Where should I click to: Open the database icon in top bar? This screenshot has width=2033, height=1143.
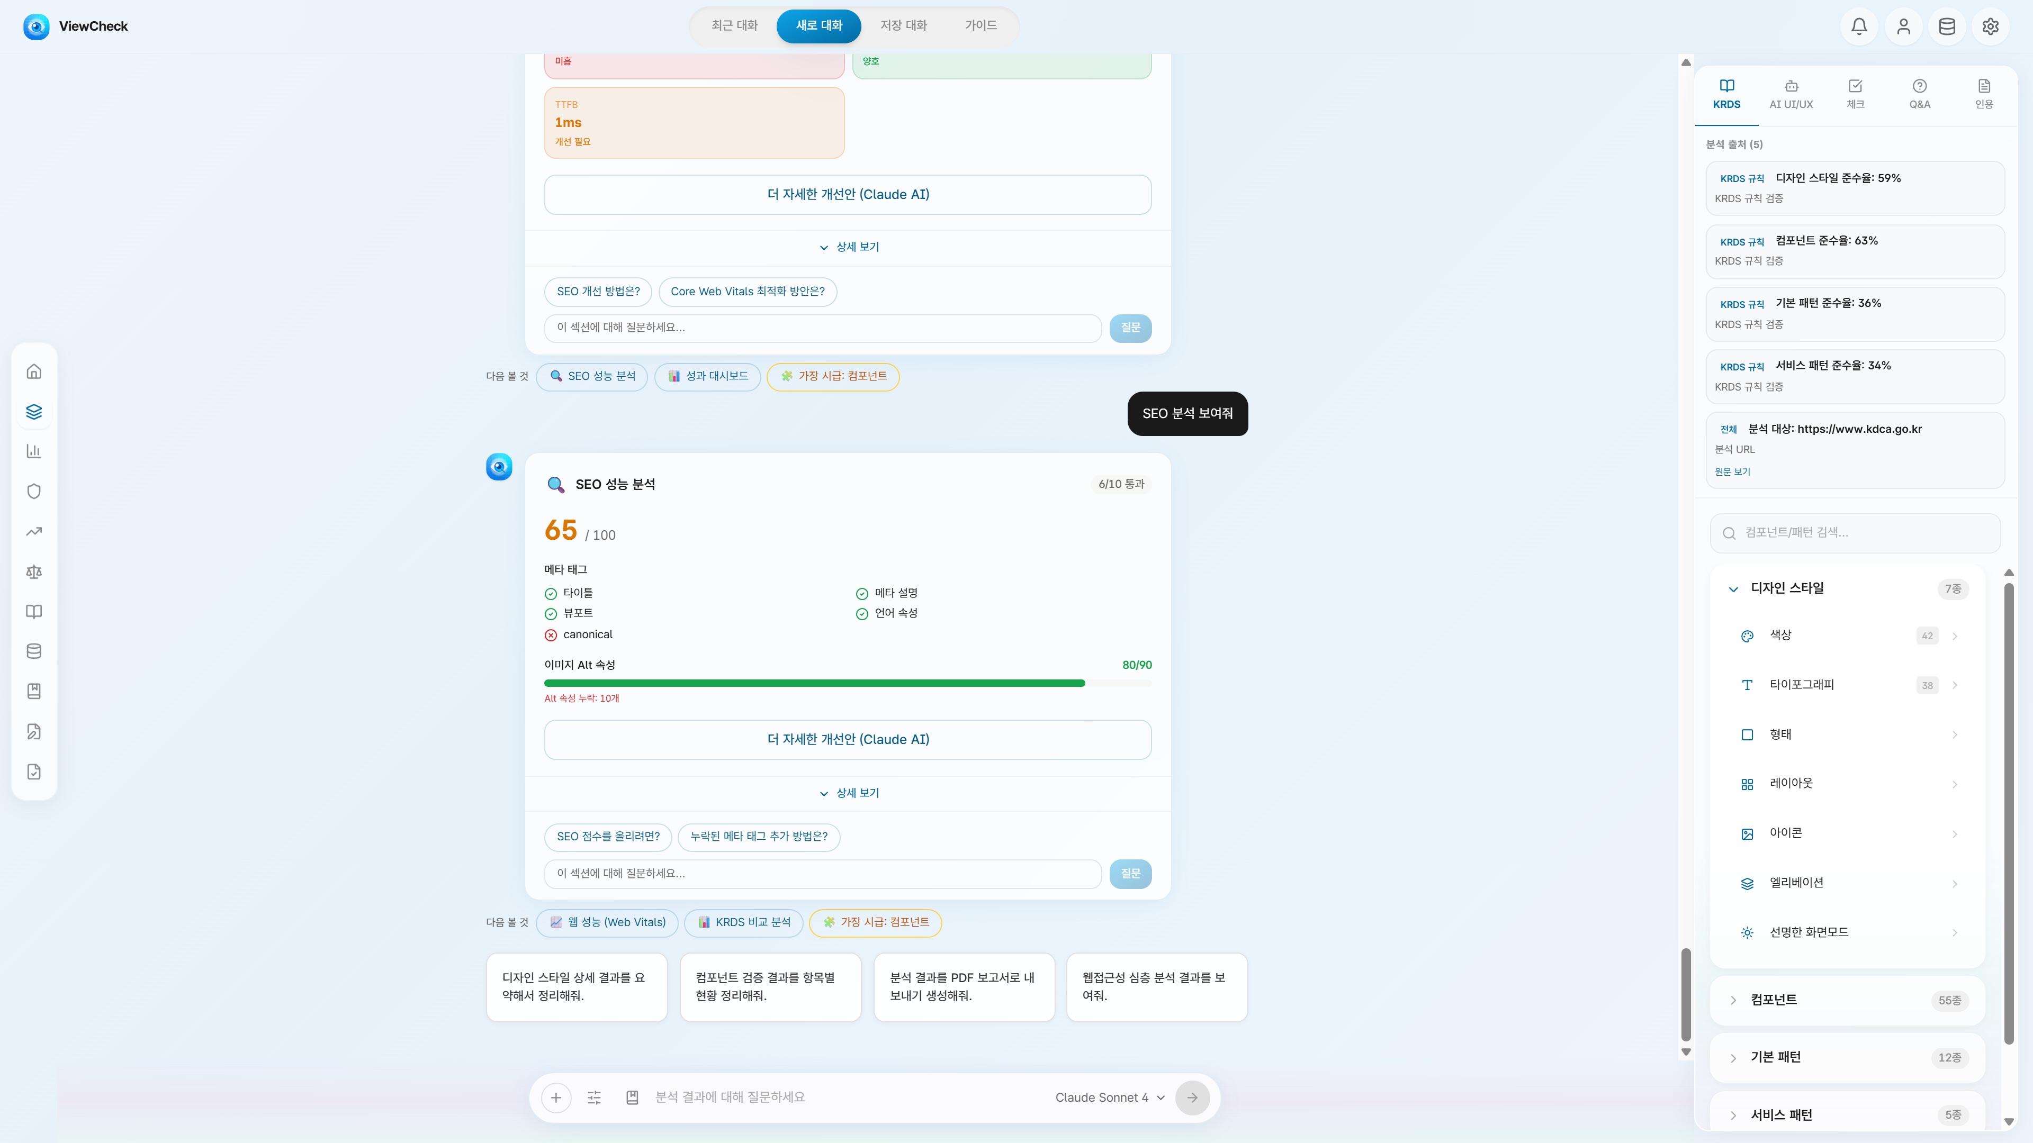(1947, 26)
